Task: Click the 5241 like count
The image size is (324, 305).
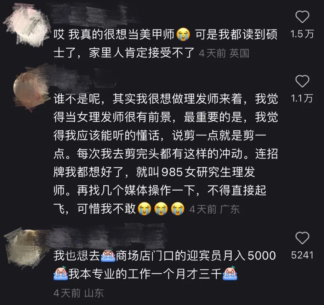Action: pos(302,255)
